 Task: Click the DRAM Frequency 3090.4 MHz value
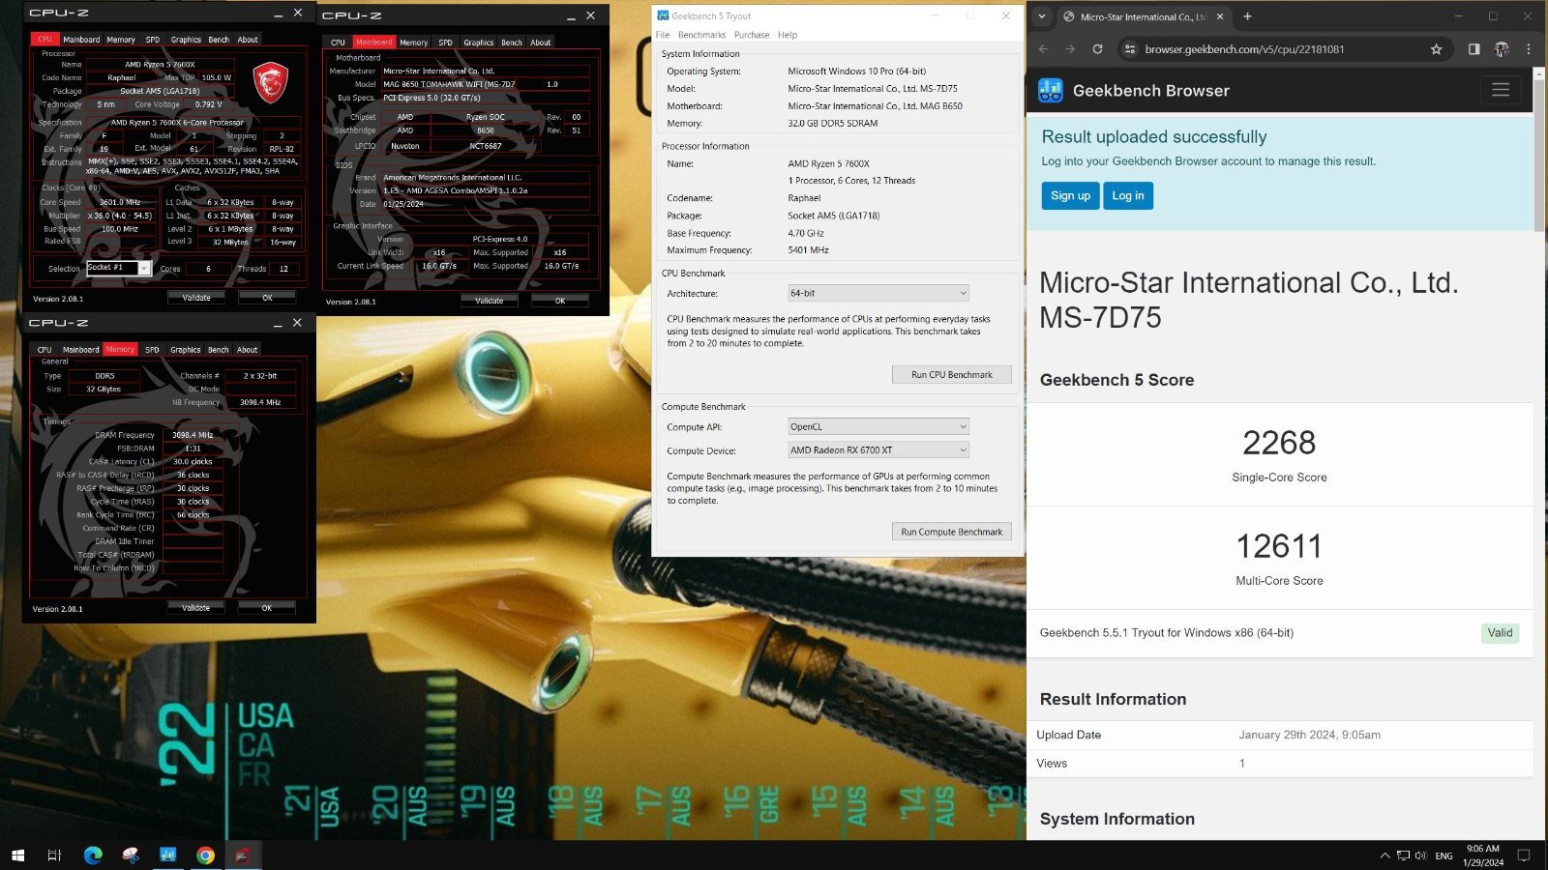[x=193, y=435]
